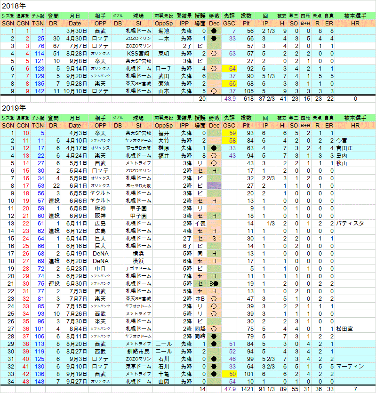Click the 5 2/3 innings cell
This screenshot has width=376, height=393.
pyautogui.click(x=265, y=359)
